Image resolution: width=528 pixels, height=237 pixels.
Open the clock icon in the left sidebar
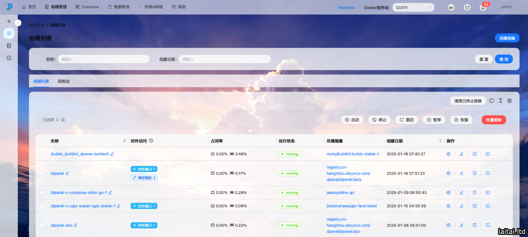coord(9,58)
